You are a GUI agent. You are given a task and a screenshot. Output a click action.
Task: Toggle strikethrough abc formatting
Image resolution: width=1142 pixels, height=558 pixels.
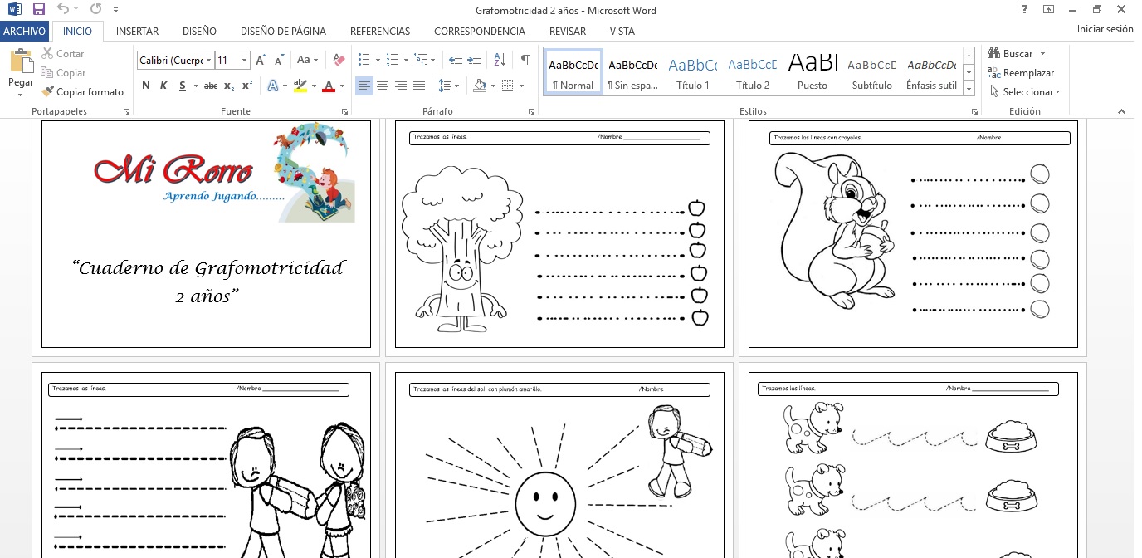[x=211, y=86]
